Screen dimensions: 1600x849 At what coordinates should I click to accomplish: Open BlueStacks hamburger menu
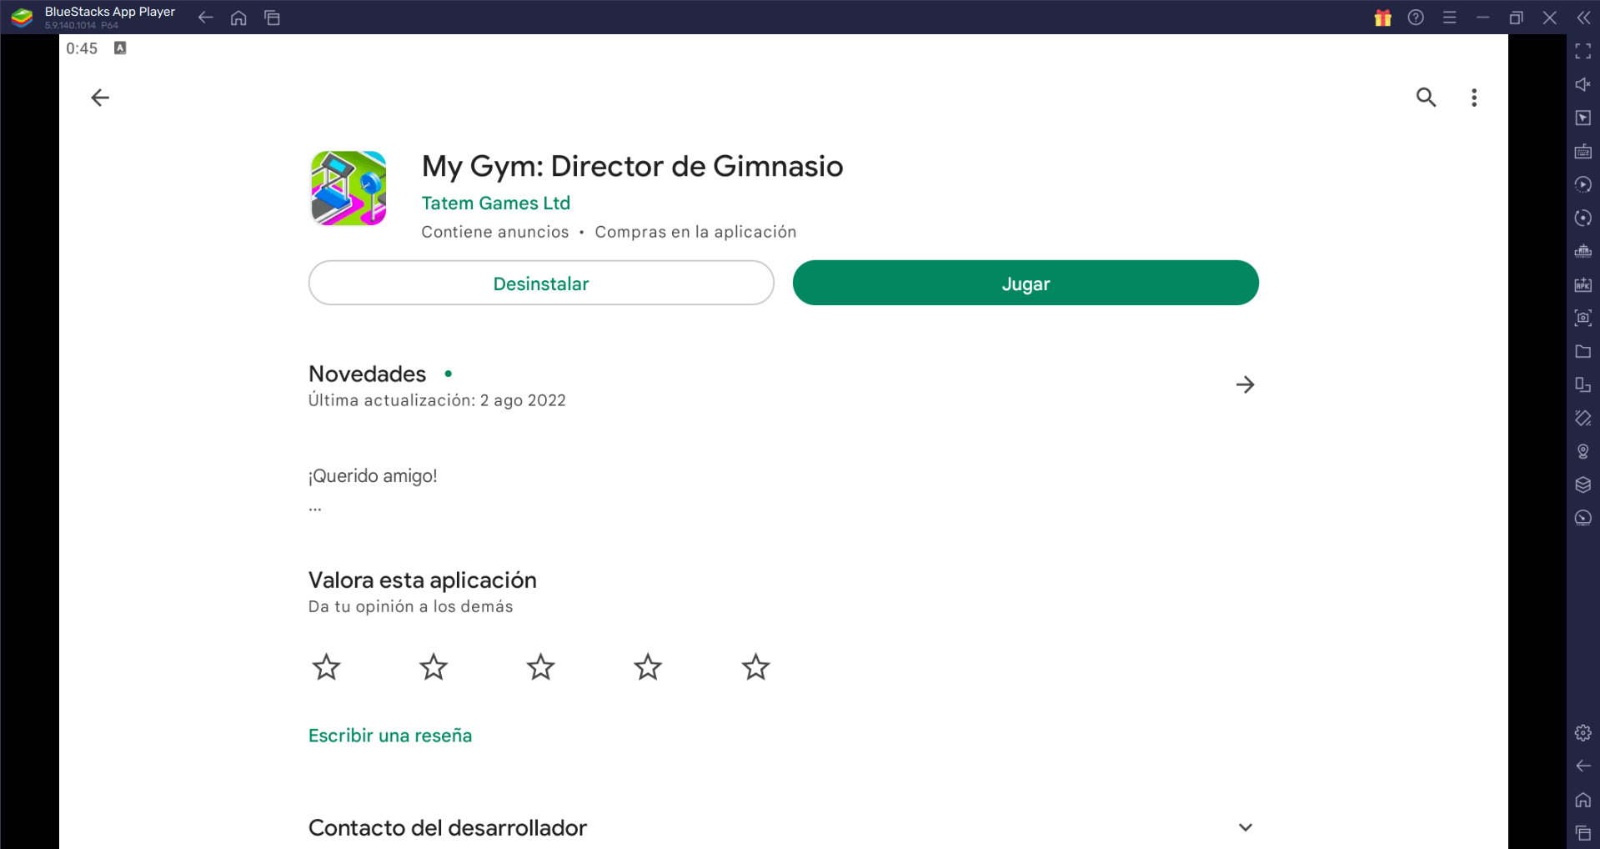[x=1450, y=18]
